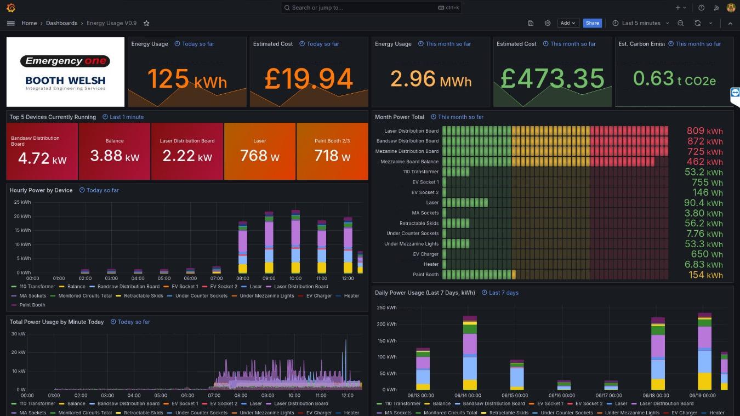Open the Dashboards breadcrumb

(x=61, y=23)
